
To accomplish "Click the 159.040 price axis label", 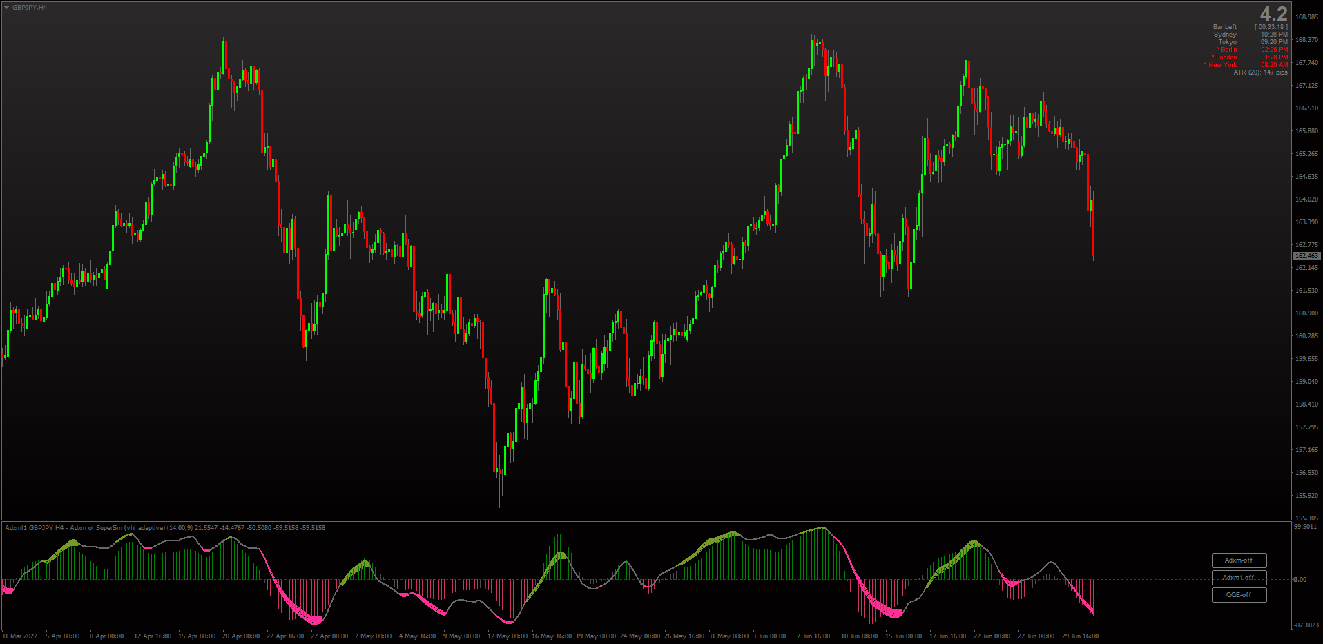I will point(1306,382).
